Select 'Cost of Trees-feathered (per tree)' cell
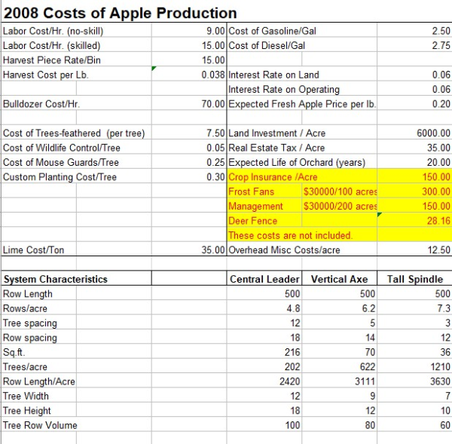This screenshot has width=452, height=444. (74, 133)
